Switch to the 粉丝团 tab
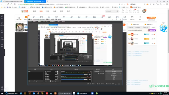Image resolution: width=169 pixels, height=95 pixels. [x=153, y=27]
